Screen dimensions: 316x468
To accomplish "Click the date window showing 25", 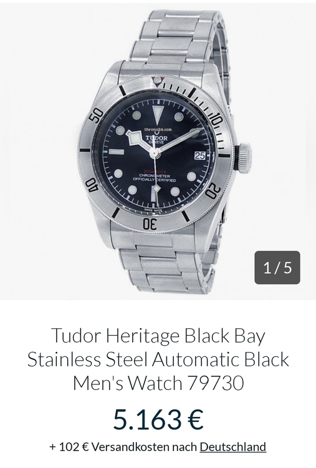I will coord(200,155).
